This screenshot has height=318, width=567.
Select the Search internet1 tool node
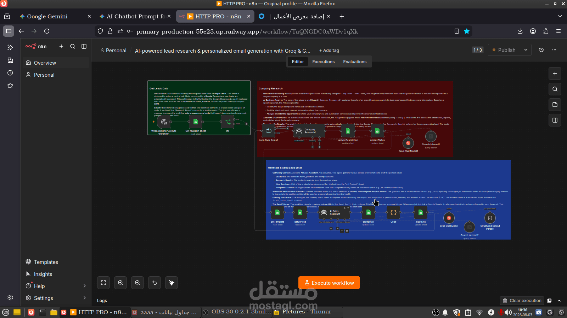click(x=431, y=136)
